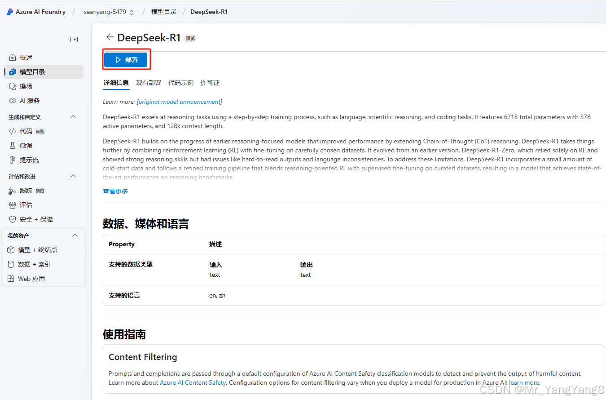Click the Azure AI Foundry title text
The width and height of the screenshot is (606, 400).
(x=40, y=12)
